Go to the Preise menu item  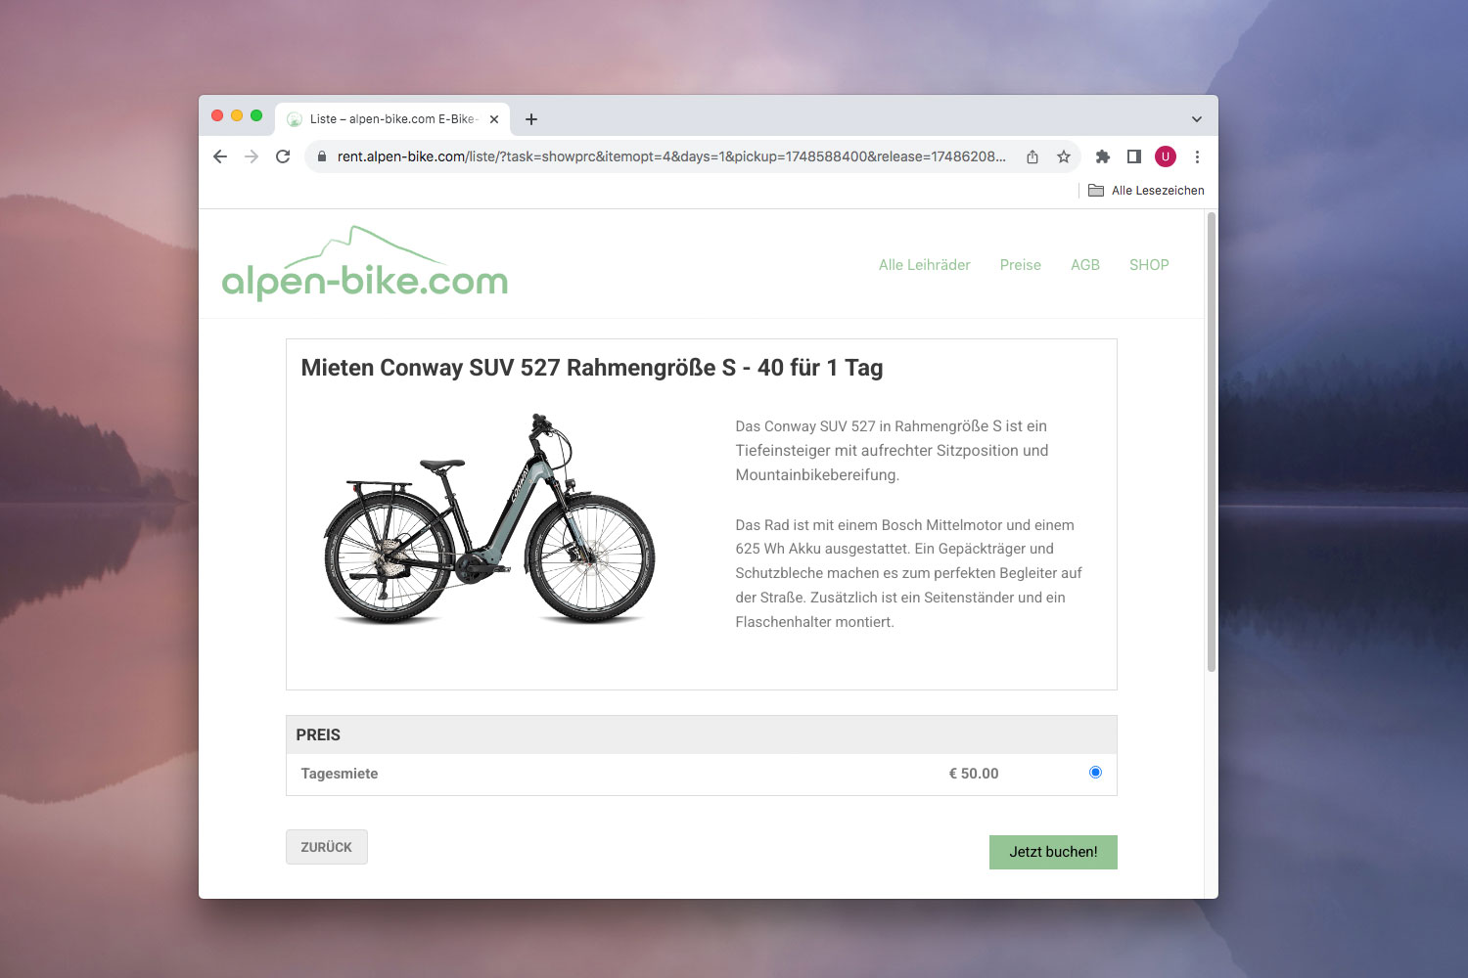click(1020, 265)
